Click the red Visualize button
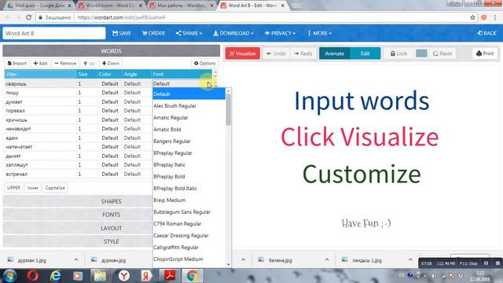 coord(243,53)
